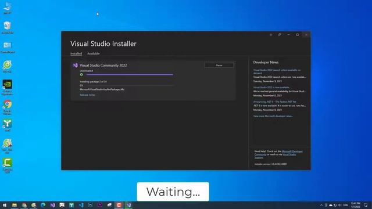
Task: View more Microsoft developer news
Action: (273, 116)
